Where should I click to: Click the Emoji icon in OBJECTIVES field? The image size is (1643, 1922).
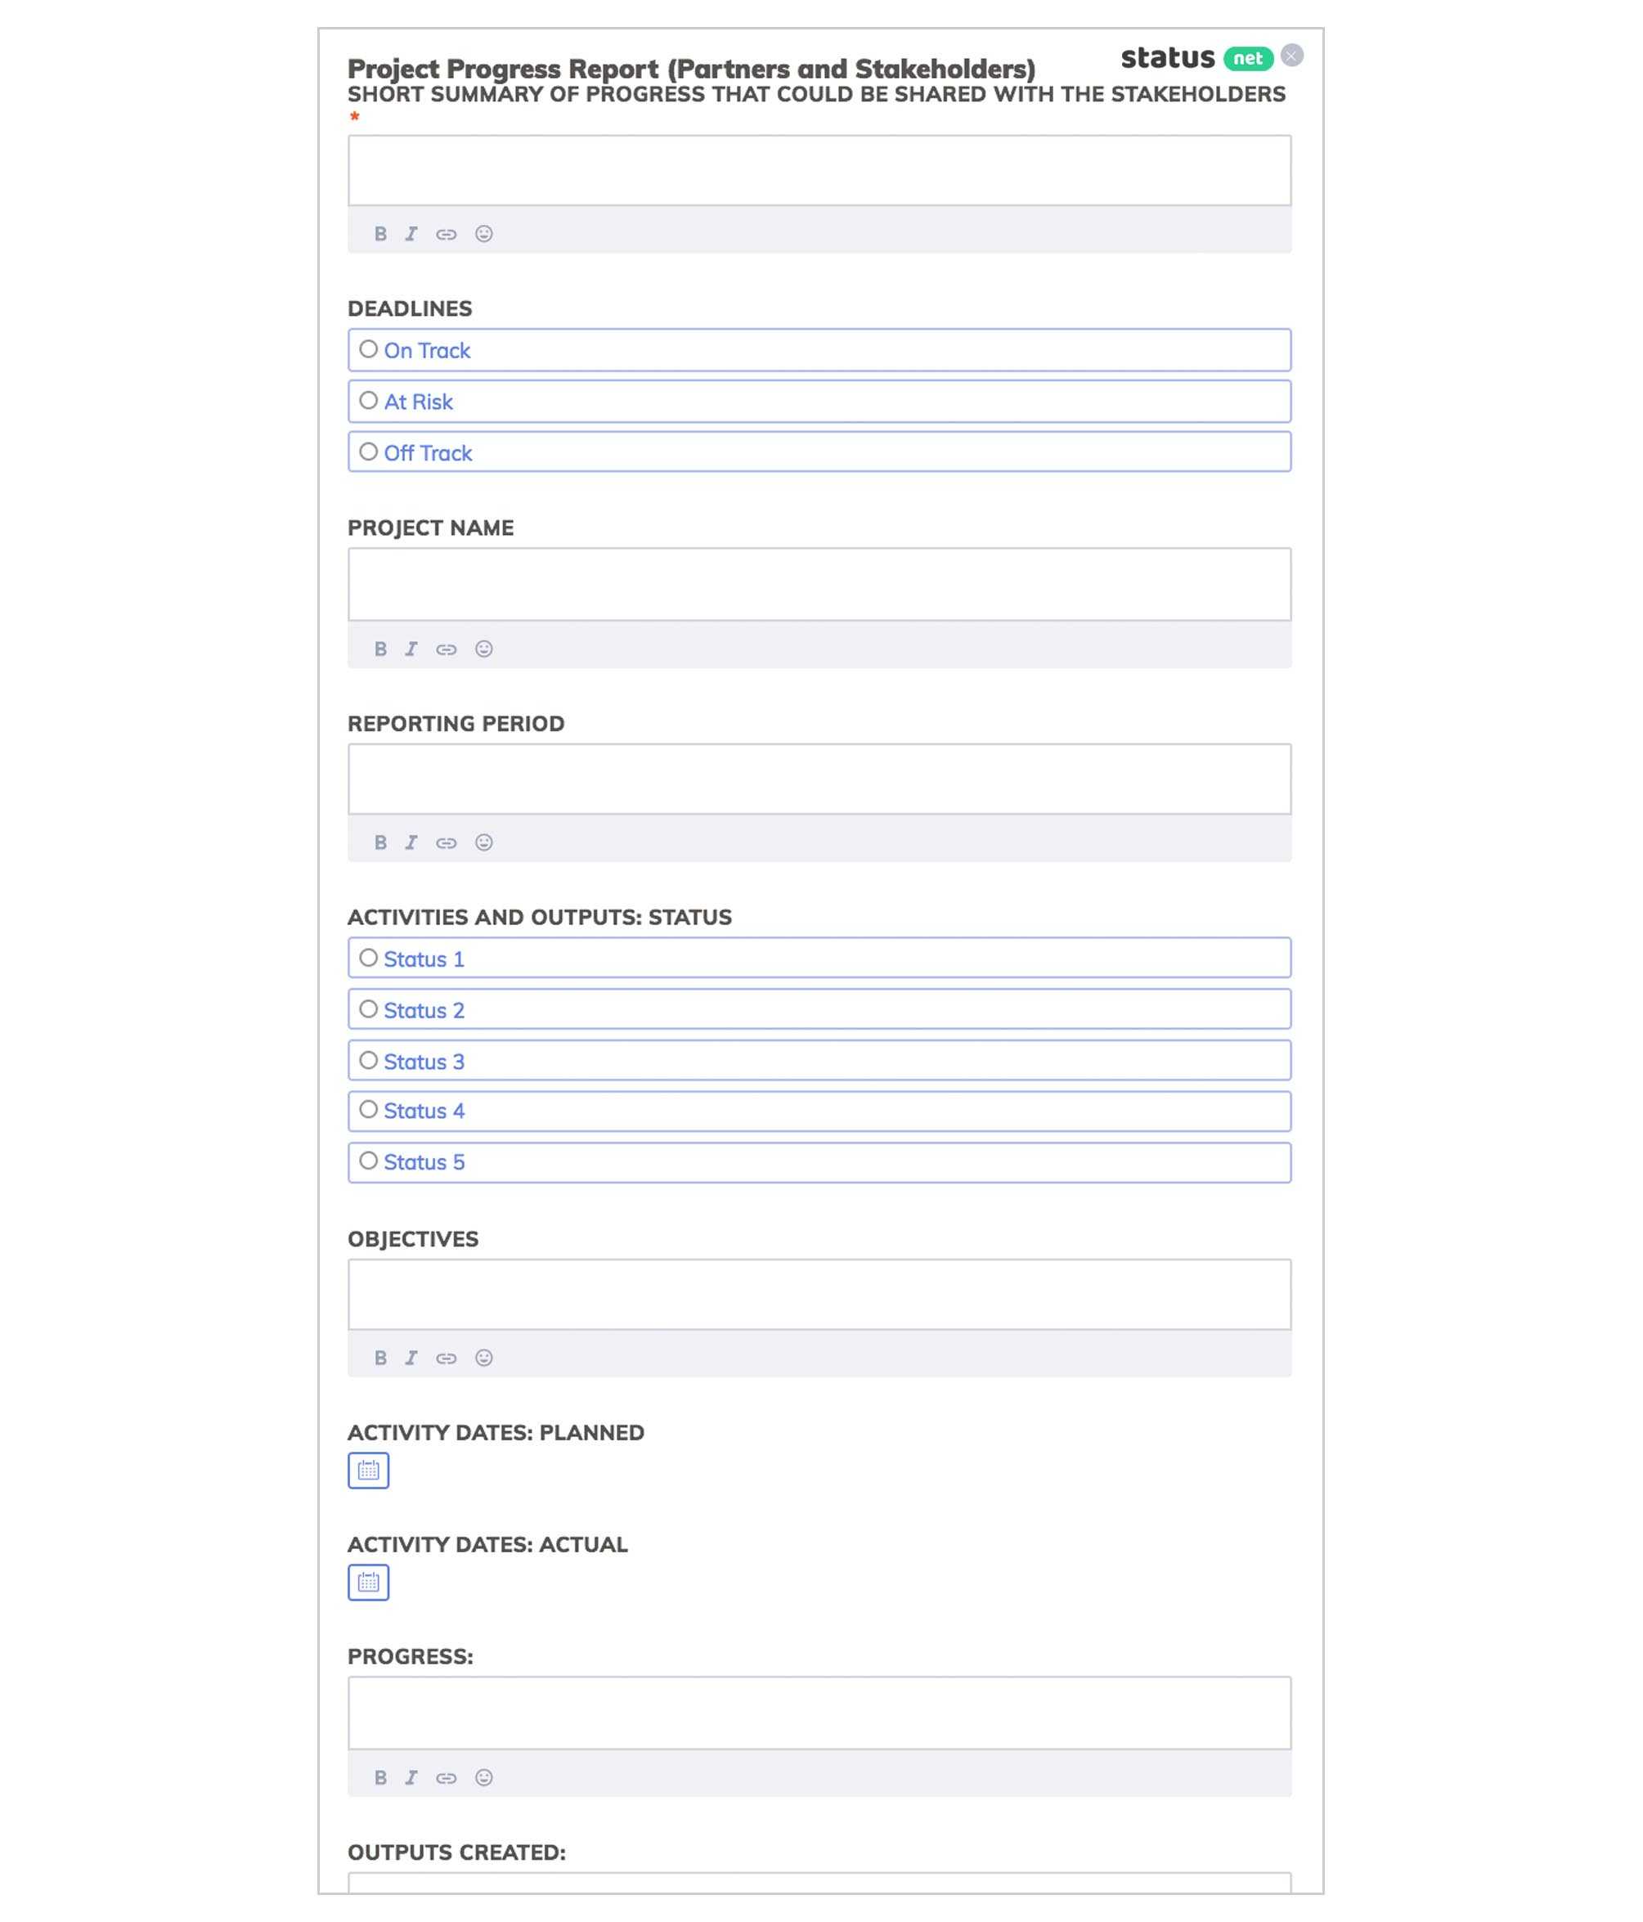484,1358
